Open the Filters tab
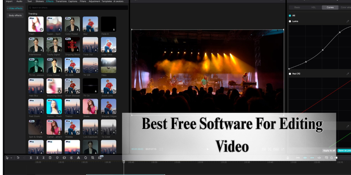The image size is (351, 175). click(x=83, y=1)
